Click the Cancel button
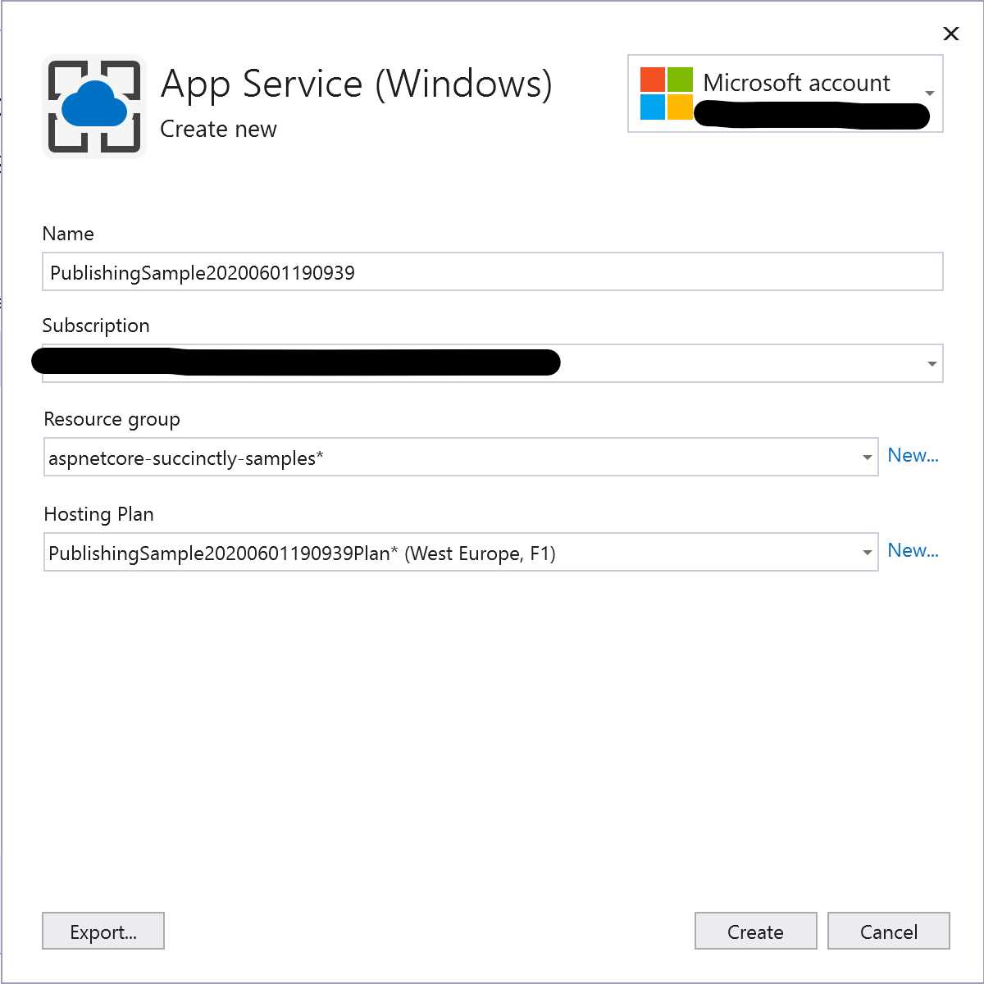The height and width of the screenshot is (984, 984). pyautogui.click(x=888, y=931)
